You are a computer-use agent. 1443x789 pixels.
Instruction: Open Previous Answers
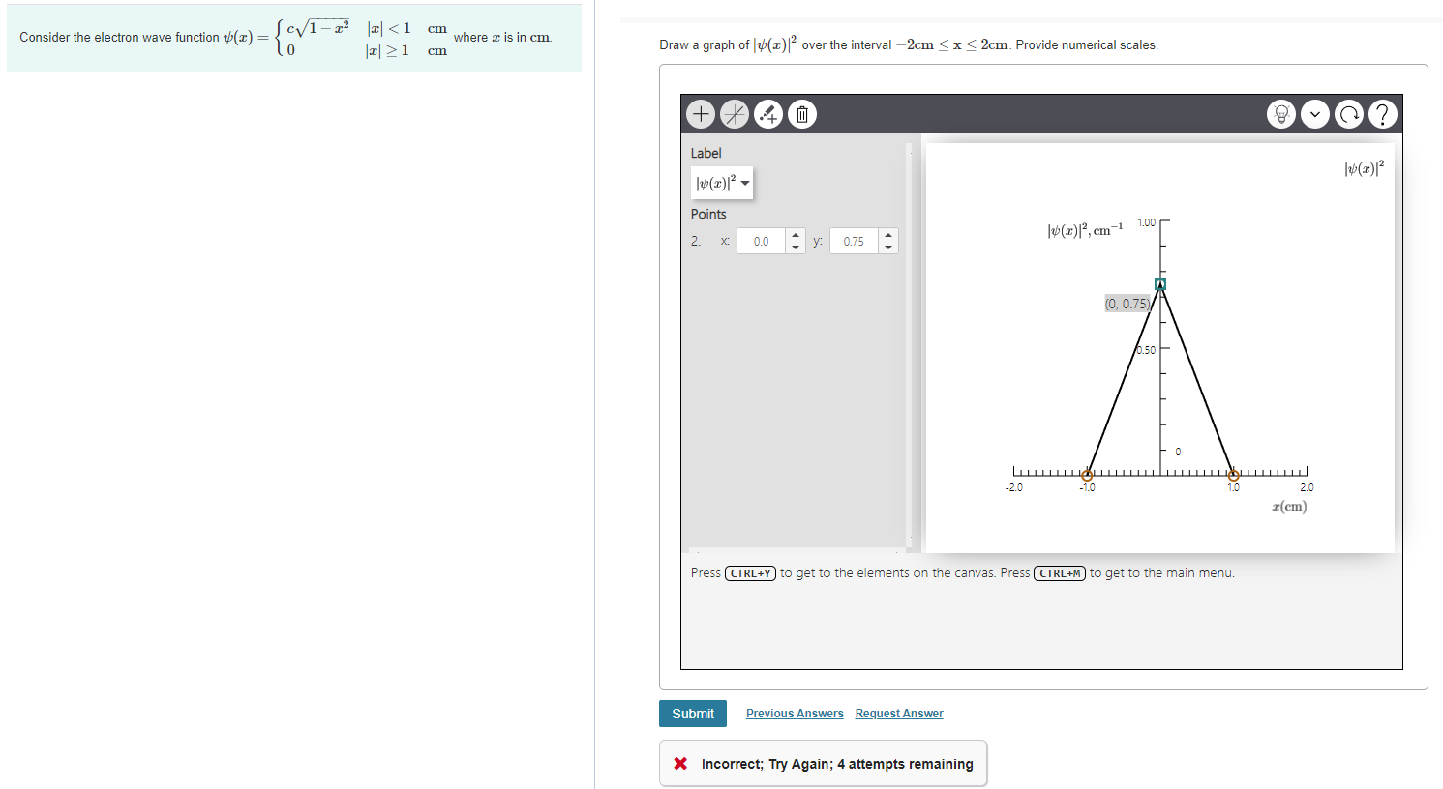[794, 713]
